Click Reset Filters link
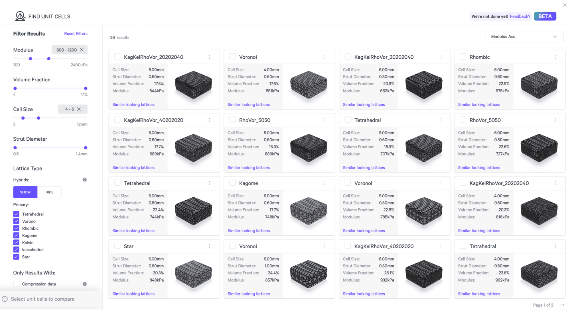 (x=76, y=34)
